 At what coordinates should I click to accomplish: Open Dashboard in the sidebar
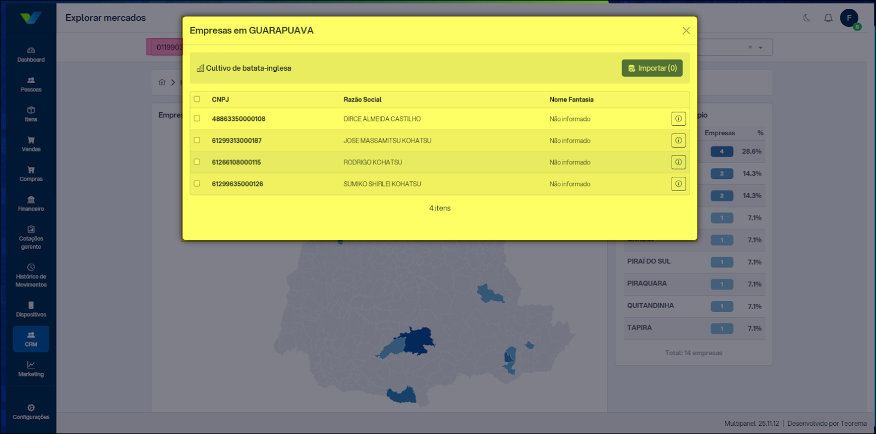coord(31,54)
